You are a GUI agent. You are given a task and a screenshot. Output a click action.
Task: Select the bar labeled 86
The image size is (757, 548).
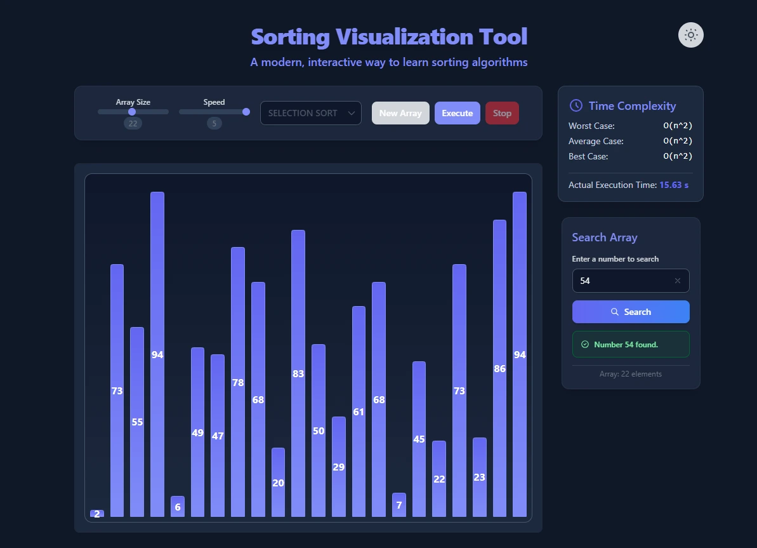coord(499,368)
